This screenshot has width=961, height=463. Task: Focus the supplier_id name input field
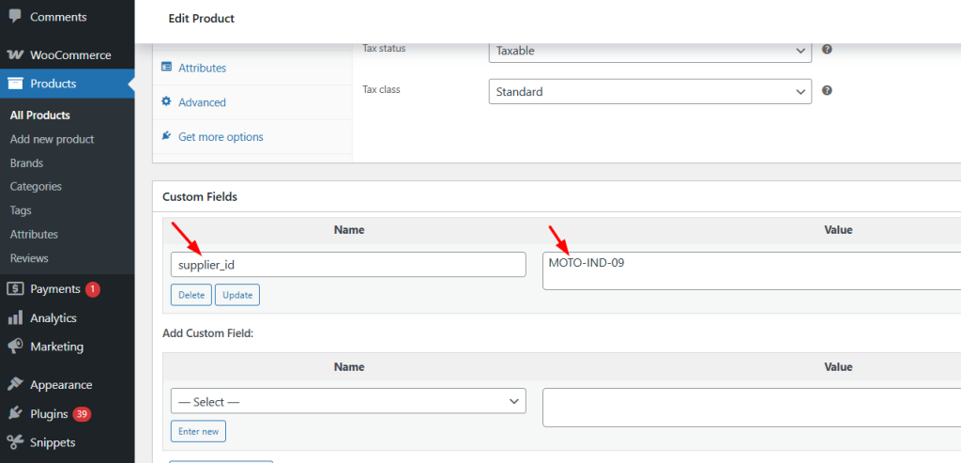tap(348, 264)
